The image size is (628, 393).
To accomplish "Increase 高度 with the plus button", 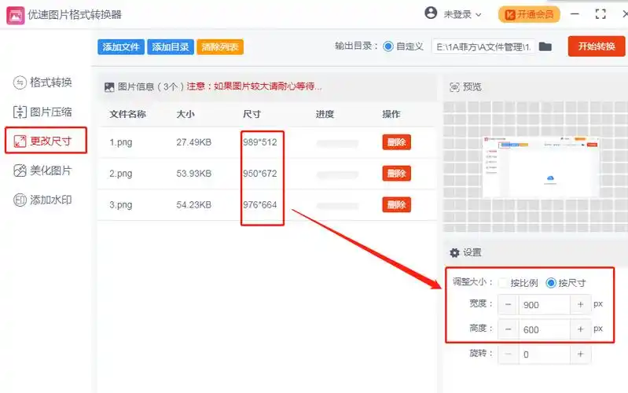I will [580, 329].
